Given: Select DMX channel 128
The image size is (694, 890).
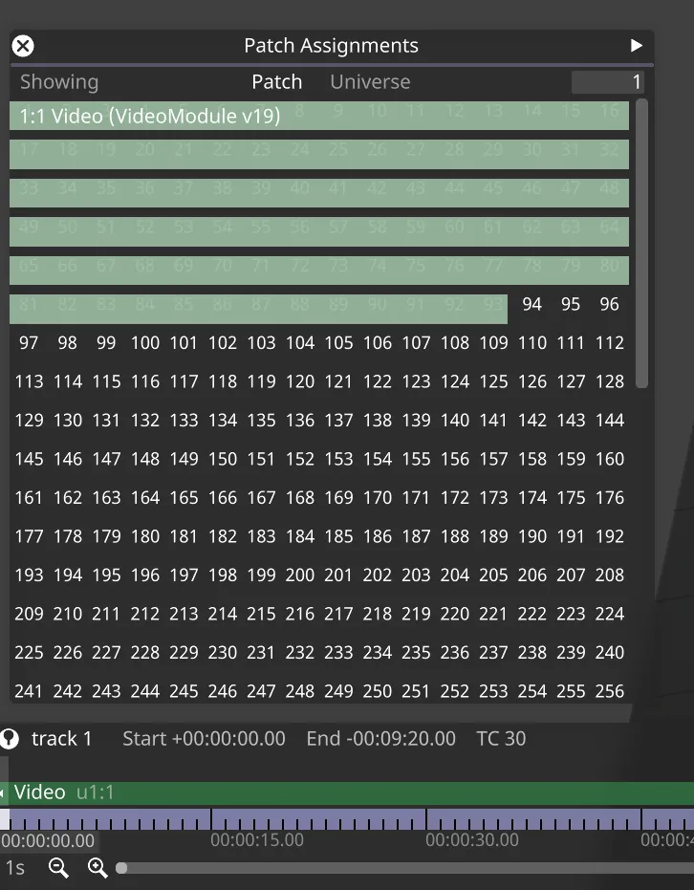Looking at the screenshot, I should point(610,381).
